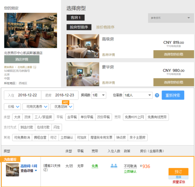Image resolution: width=195 pixels, height=187 pixels.
Task: Click the 入住 date field 2018-12-22
Action: pos(22,95)
